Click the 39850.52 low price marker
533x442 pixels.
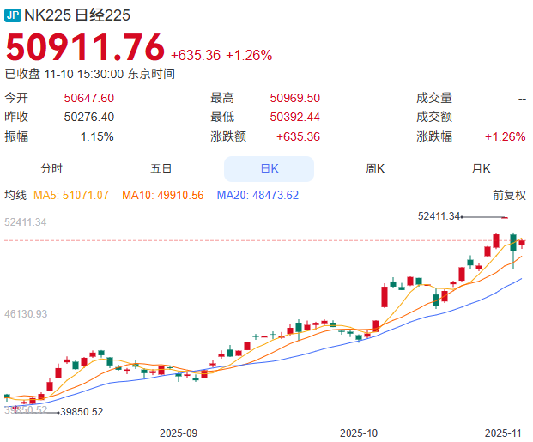(81, 412)
